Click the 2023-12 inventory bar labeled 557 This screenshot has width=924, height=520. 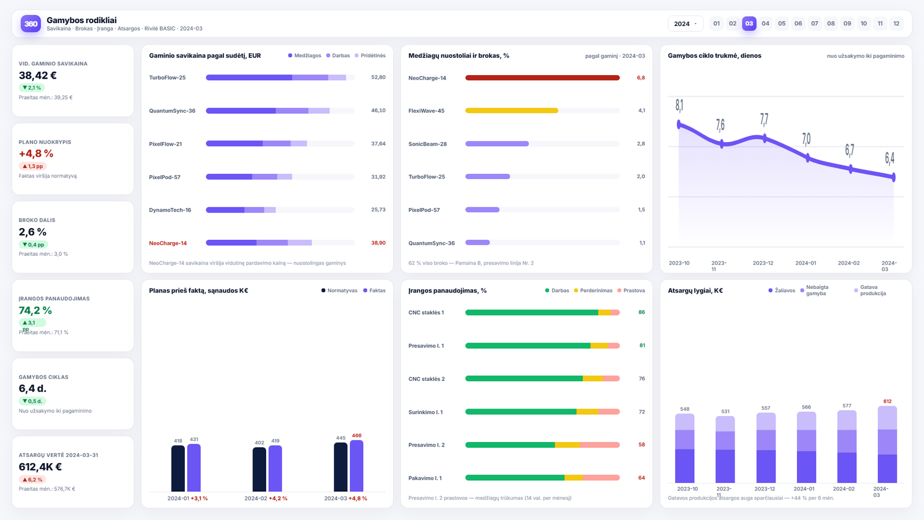(766, 448)
